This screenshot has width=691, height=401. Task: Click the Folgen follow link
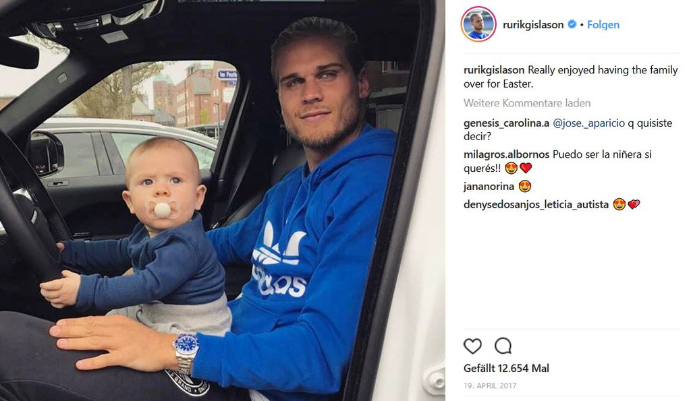(x=603, y=25)
